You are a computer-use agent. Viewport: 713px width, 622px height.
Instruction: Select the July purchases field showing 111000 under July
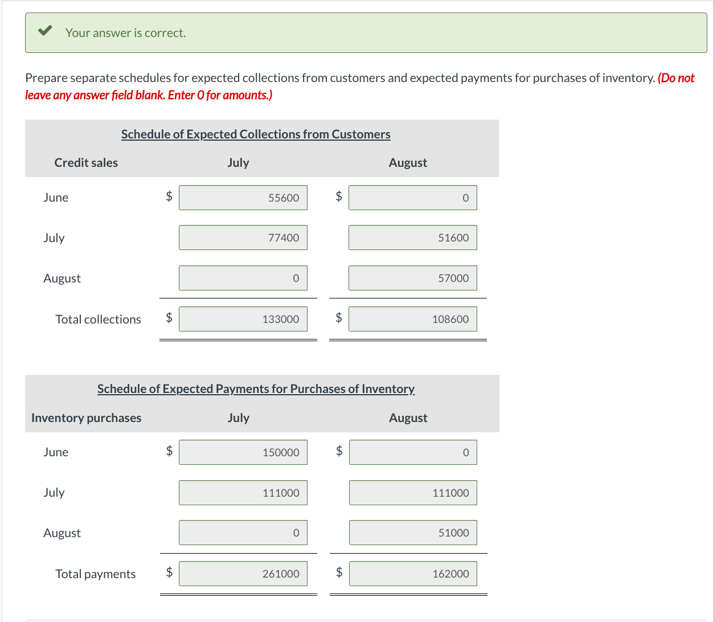click(x=243, y=492)
